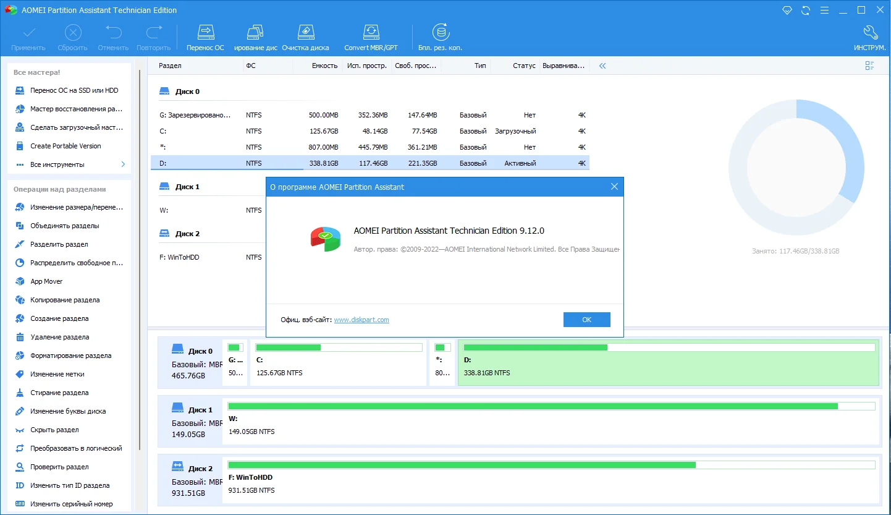Choose Разделить раздел operation

tap(69, 244)
